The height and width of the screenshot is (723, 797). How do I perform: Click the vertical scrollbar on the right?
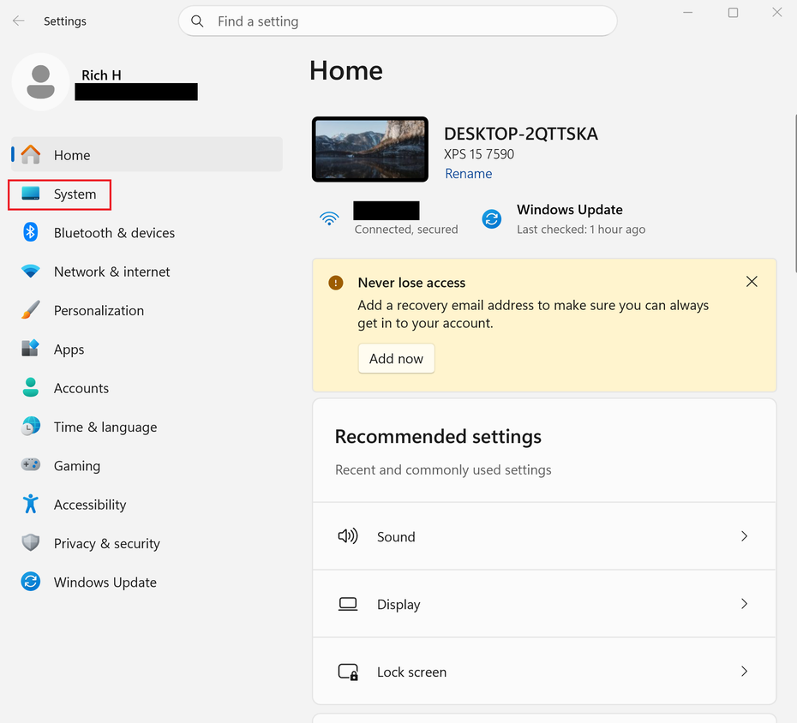click(x=795, y=193)
